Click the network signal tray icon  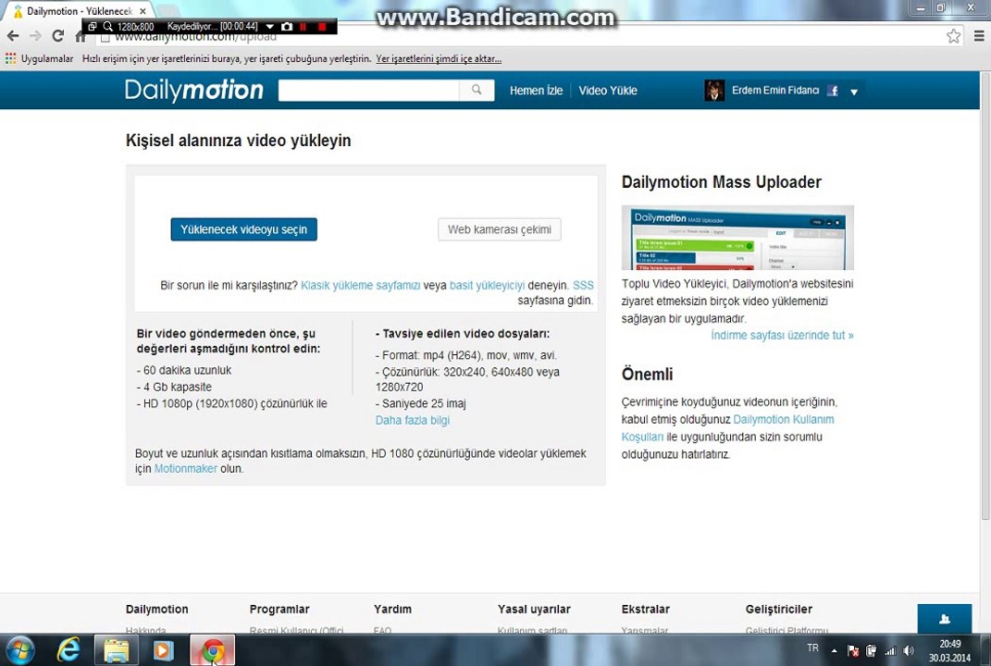[890, 650]
